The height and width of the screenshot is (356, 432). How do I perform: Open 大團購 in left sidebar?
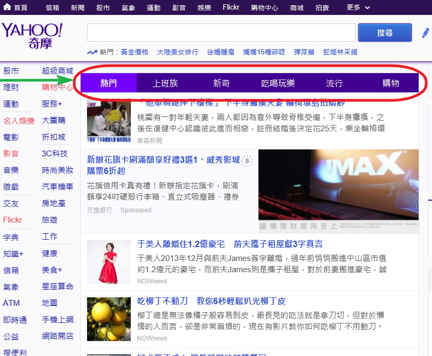(x=53, y=120)
